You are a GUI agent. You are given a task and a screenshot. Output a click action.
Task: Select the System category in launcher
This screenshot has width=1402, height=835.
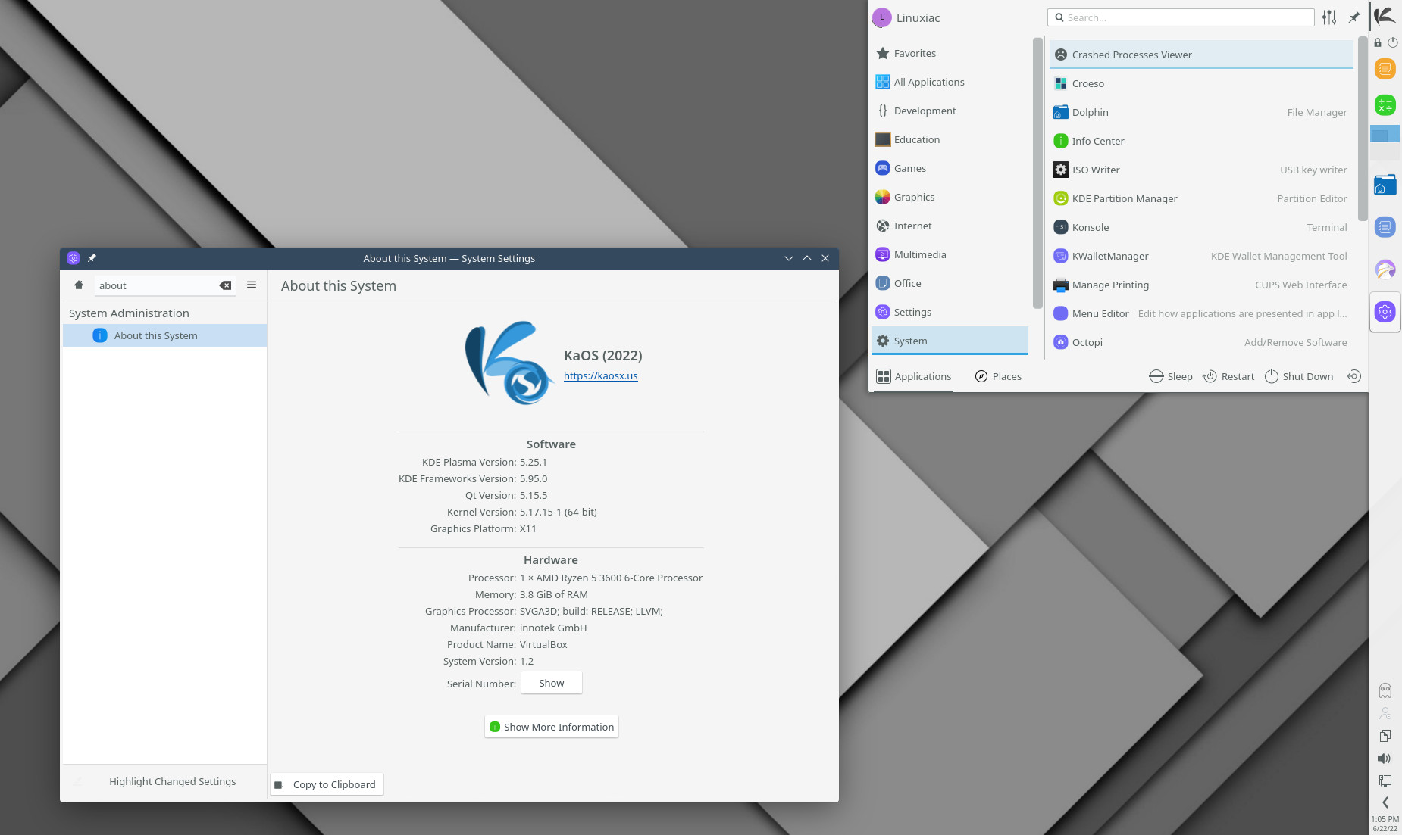(x=950, y=341)
